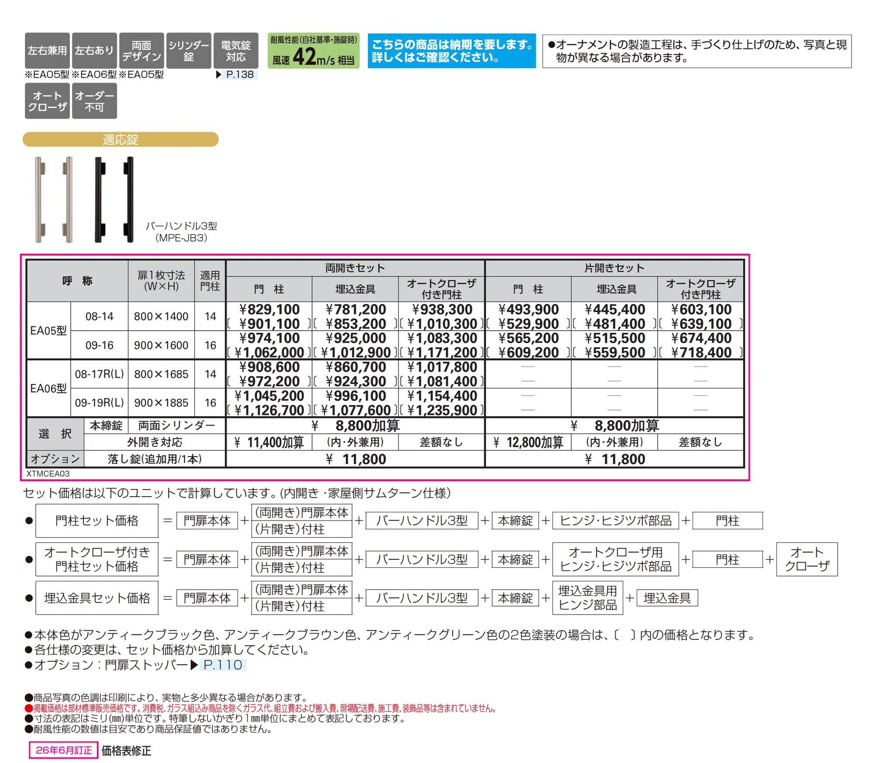
Task: Click the 電気錠対応 feature badge
Action: point(236,51)
